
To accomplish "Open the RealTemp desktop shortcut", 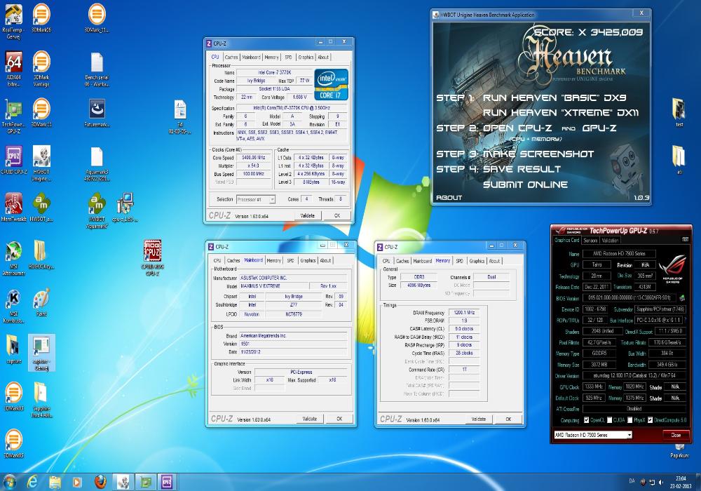I will tap(13, 21).
